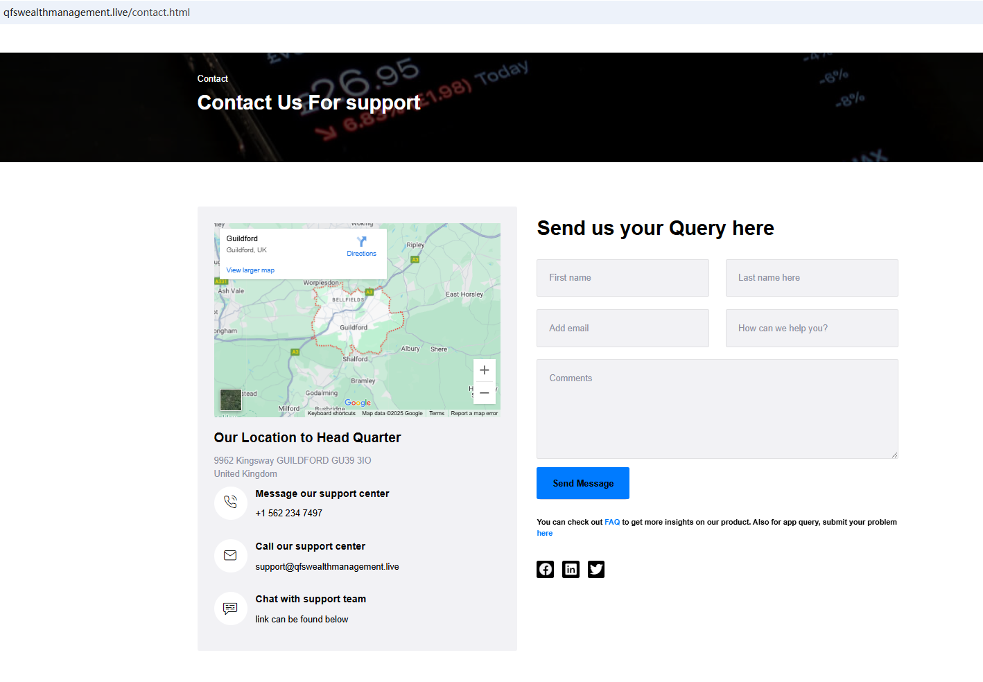Switch map to satellite view thumbnail
The height and width of the screenshot is (682, 983).
click(231, 400)
